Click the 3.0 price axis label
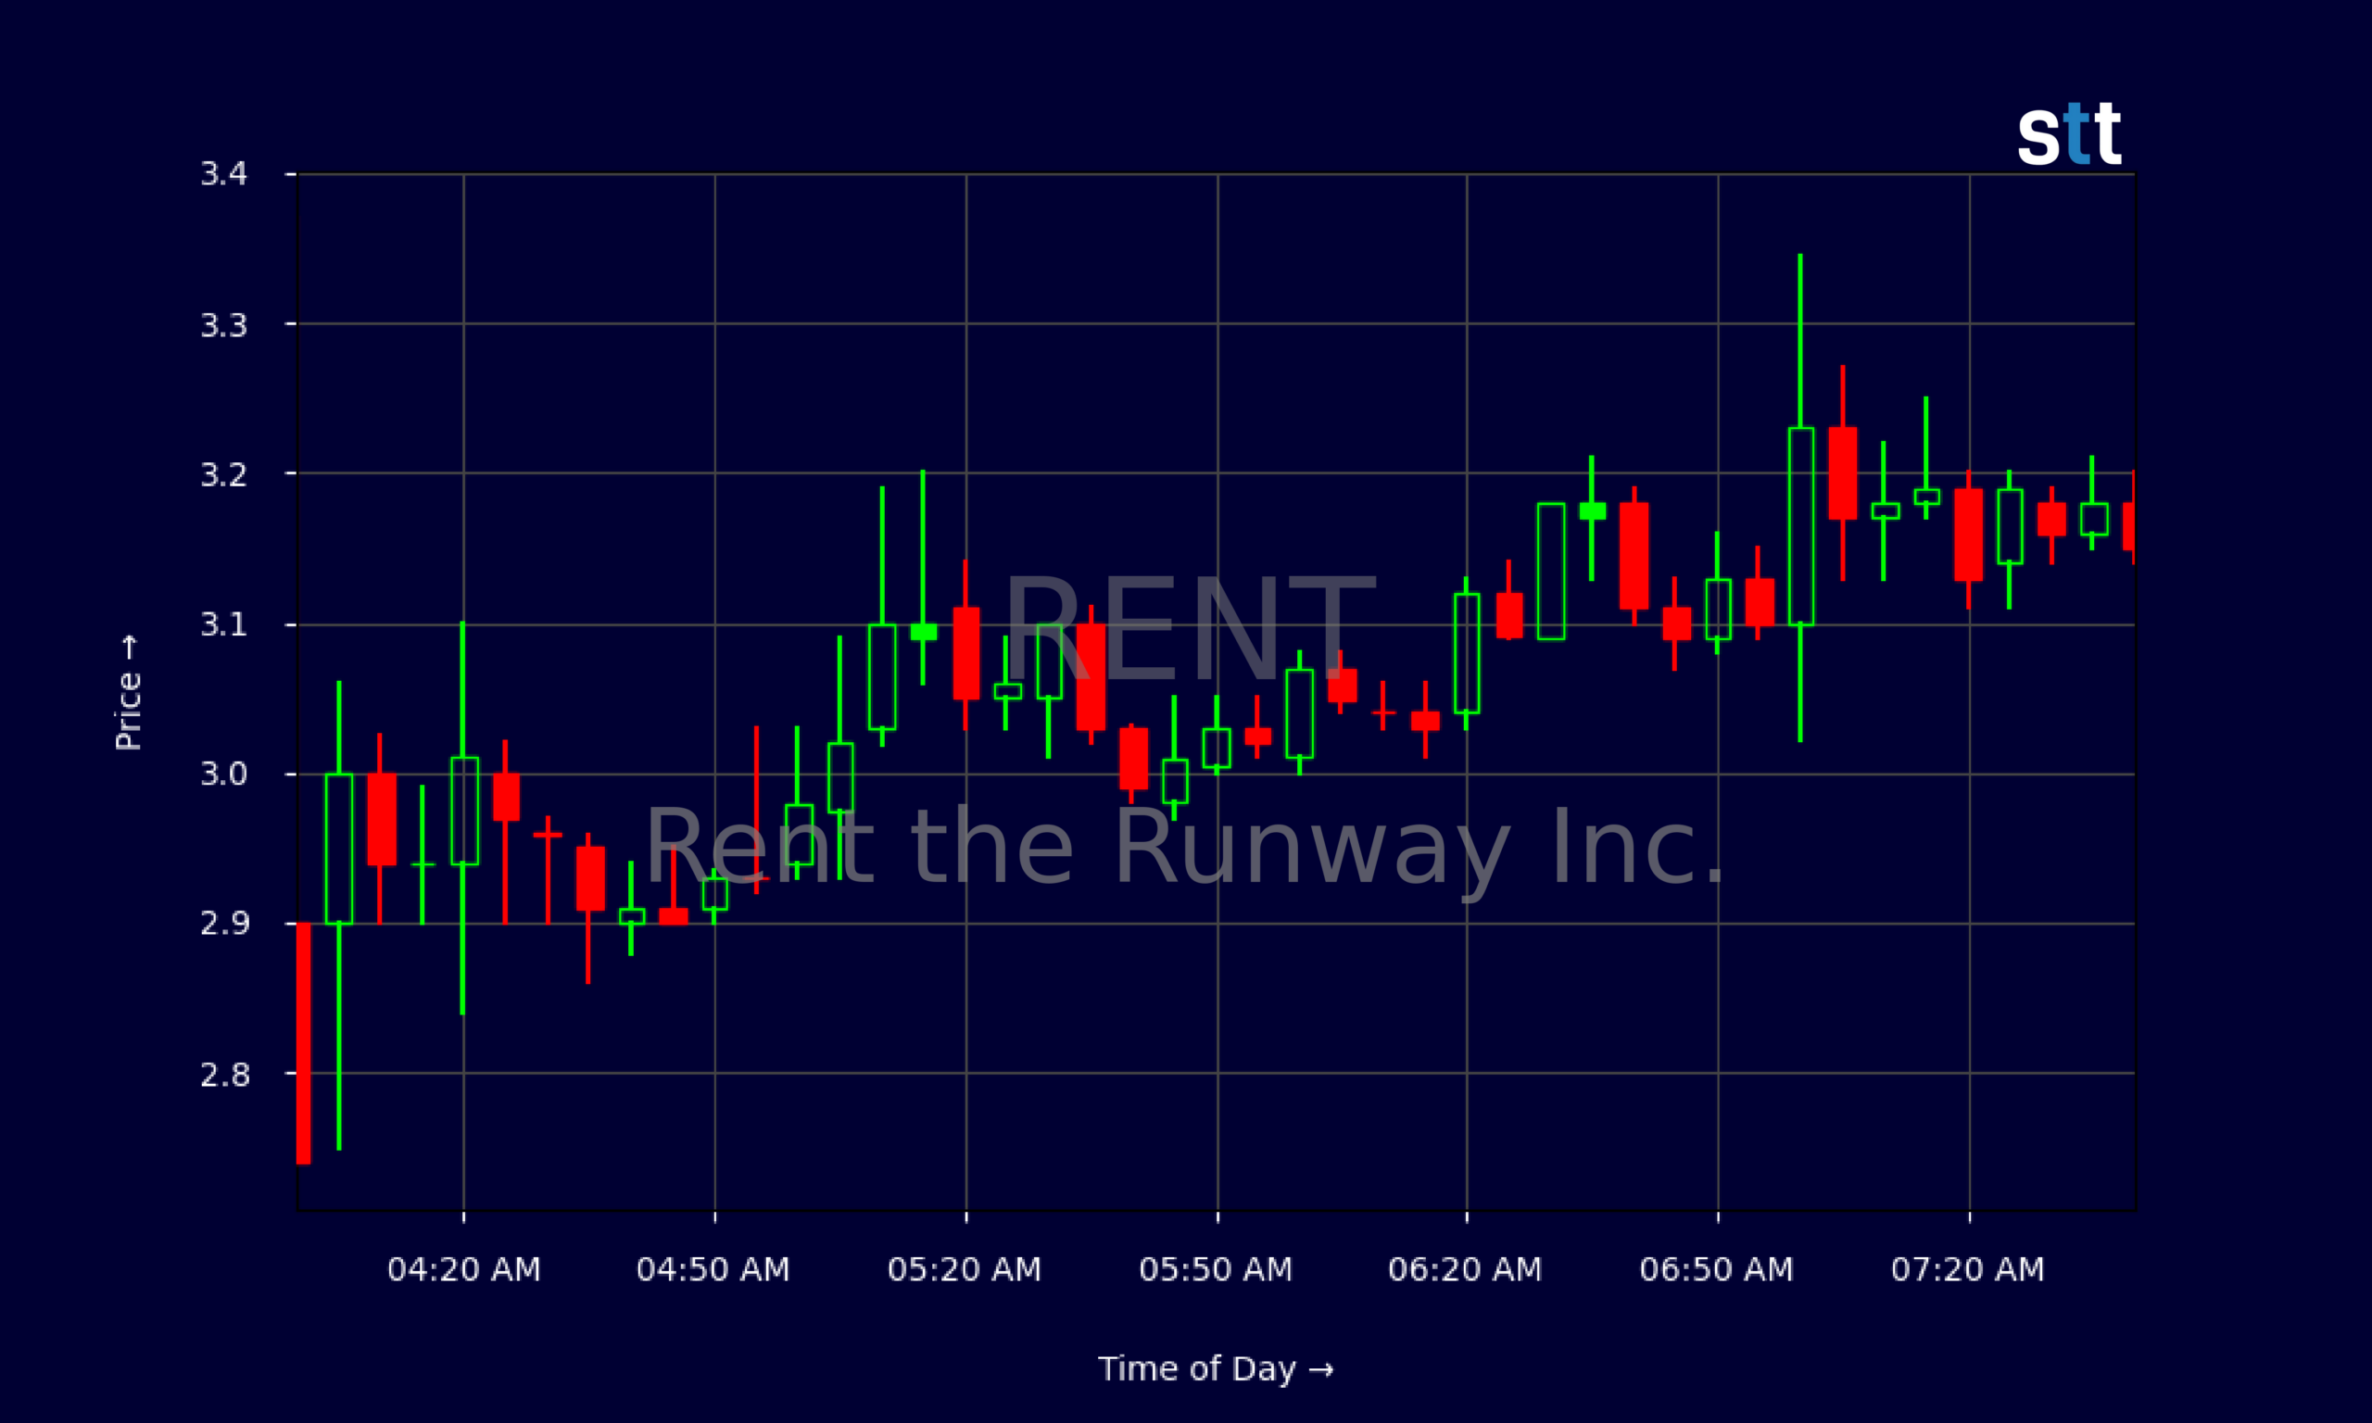2372x1423 pixels. coord(224,774)
